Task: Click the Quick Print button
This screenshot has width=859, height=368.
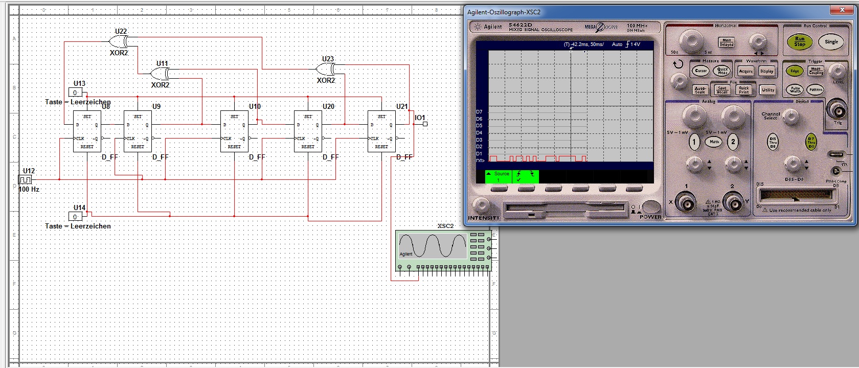Action: tap(744, 90)
